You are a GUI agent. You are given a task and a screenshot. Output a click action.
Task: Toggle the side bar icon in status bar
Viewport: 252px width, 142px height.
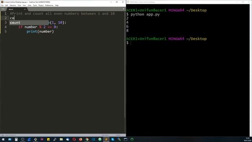[x=3, y=135]
